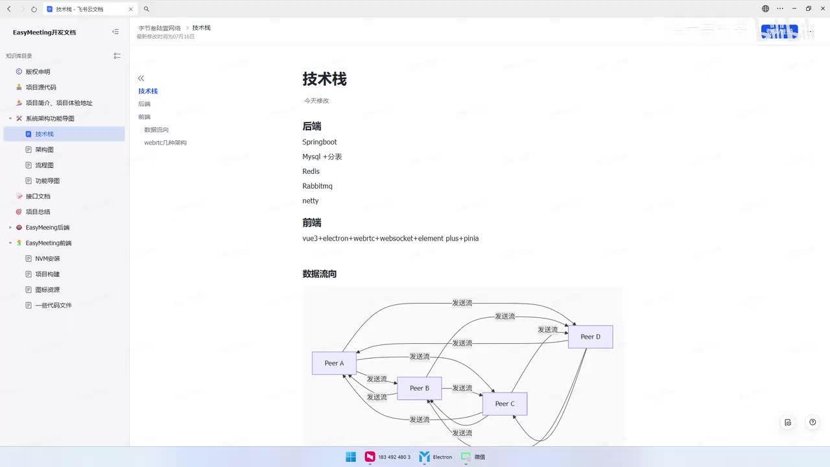The height and width of the screenshot is (467, 830).
Task: Click the 架构图 document icon
Action: [29, 150]
